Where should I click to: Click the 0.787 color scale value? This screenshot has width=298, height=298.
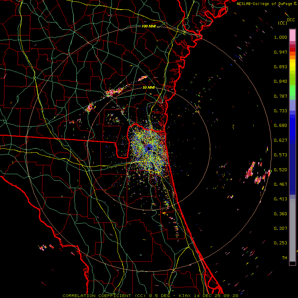[x=280, y=96]
